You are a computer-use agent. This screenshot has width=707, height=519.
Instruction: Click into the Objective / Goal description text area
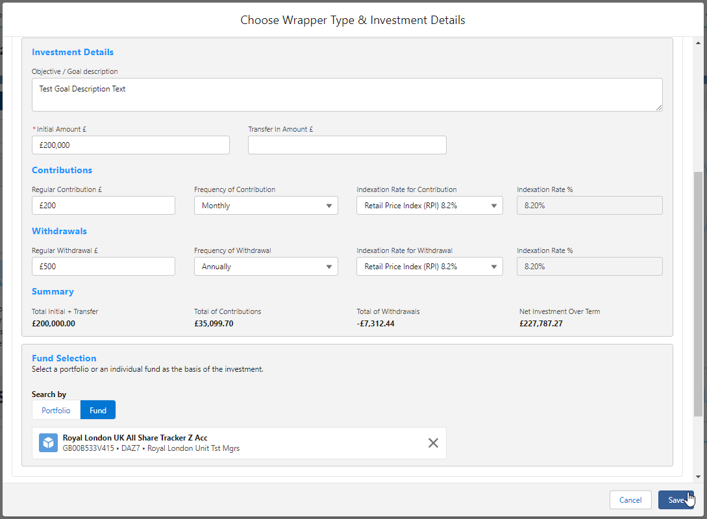point(347,95)
